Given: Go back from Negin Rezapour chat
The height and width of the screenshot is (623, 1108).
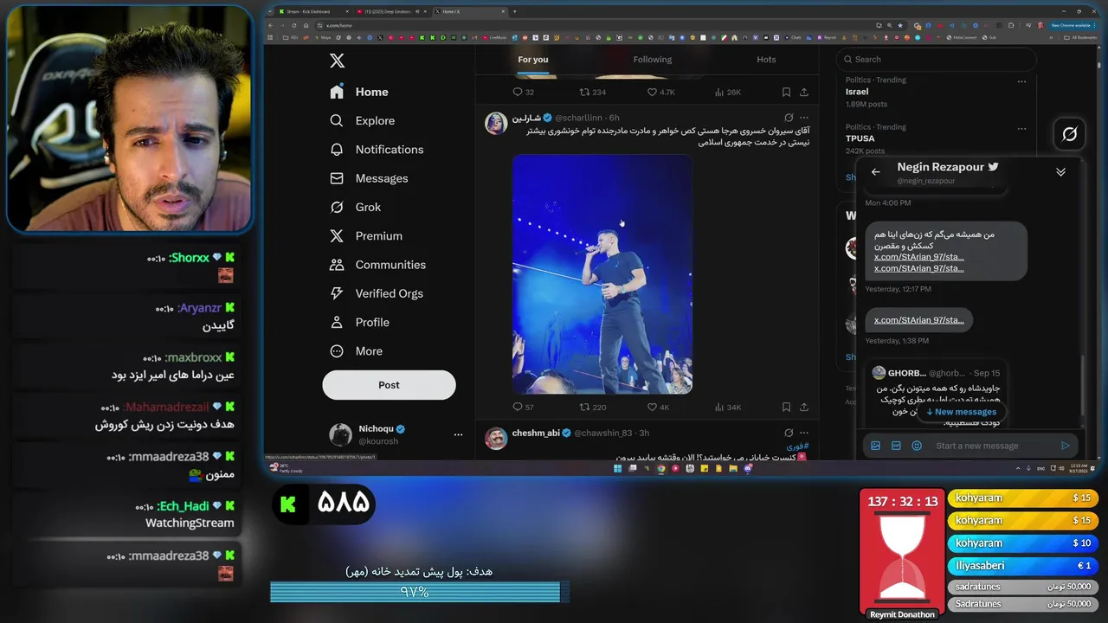Looking at the screenshot, I should (x=875, y=172).
